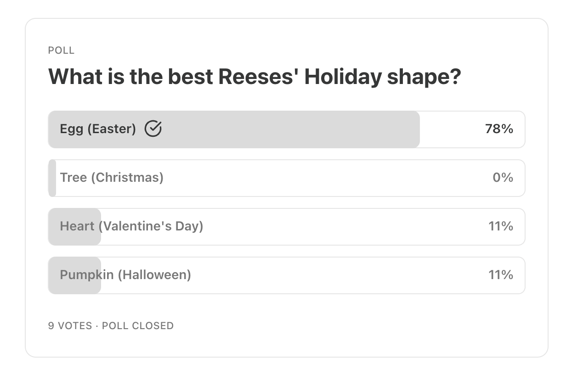Click the poll question heading text

tap(255, 77)
